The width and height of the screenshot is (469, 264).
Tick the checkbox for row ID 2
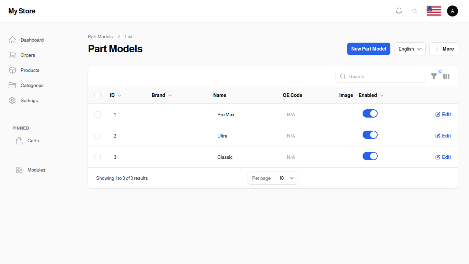[98, 135]
